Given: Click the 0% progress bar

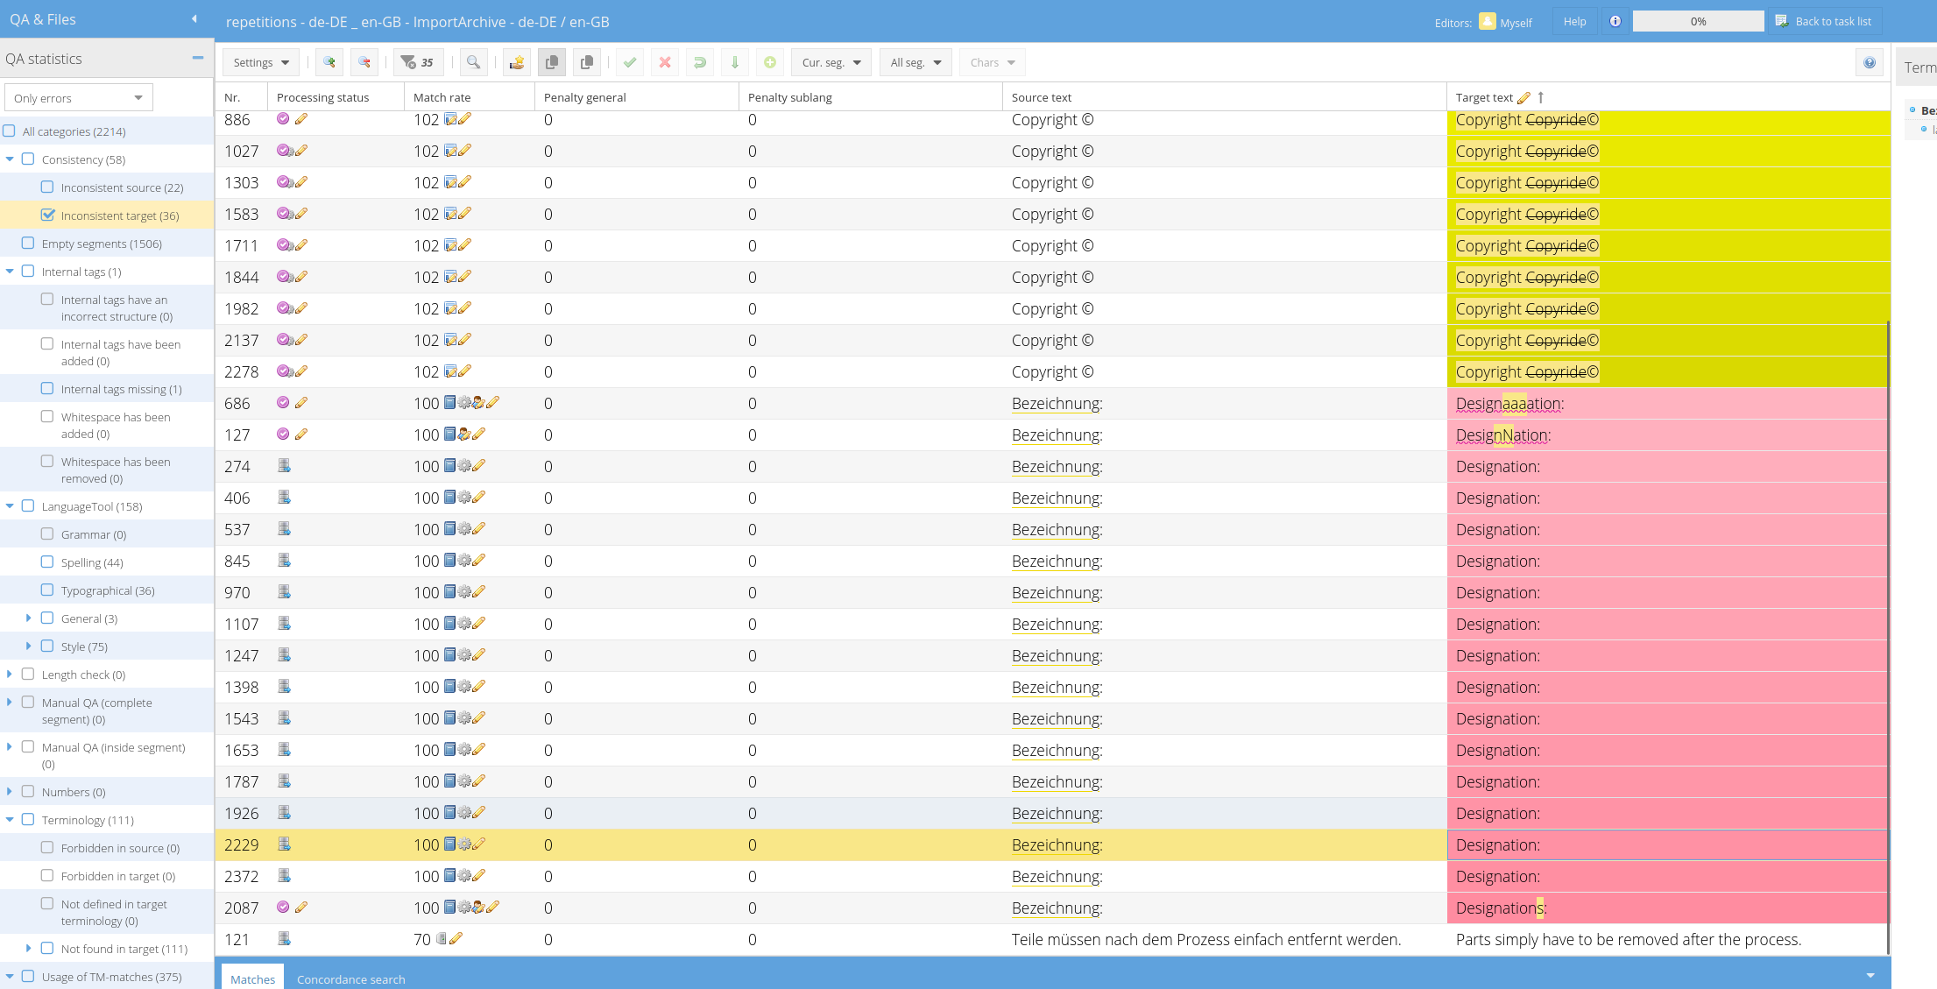Looking at the screenshot, I should pos(1698,21).
